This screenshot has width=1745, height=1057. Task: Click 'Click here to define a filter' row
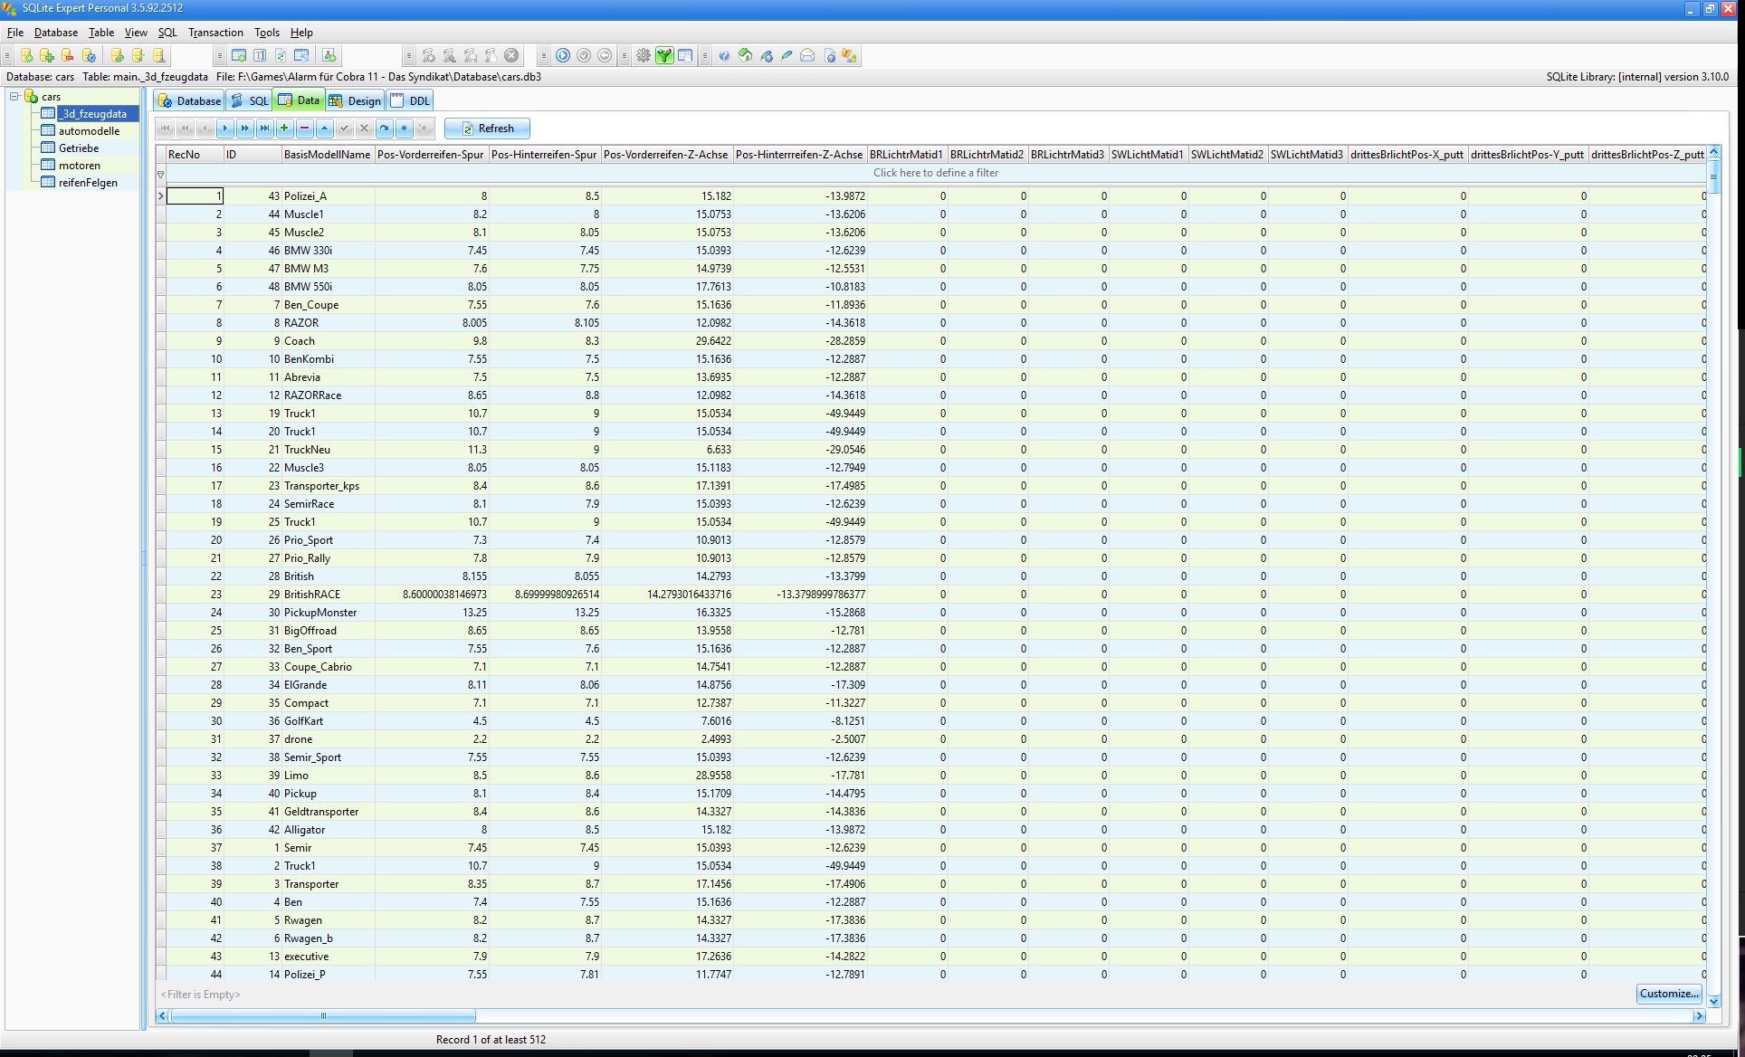[935, 173]
